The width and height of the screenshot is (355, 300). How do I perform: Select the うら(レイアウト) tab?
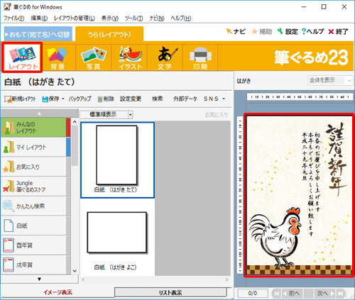(x=109, y=35)
